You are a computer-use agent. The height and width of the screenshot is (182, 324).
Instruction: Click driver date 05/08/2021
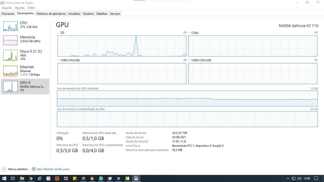point(179,137)
